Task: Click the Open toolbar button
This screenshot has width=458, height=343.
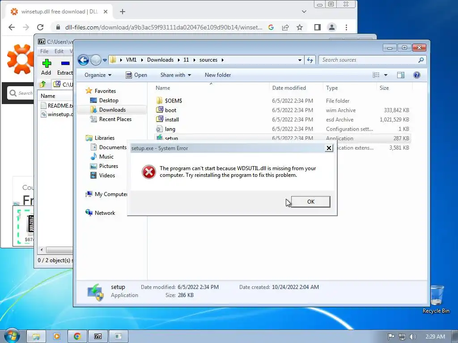Action: 136,75
